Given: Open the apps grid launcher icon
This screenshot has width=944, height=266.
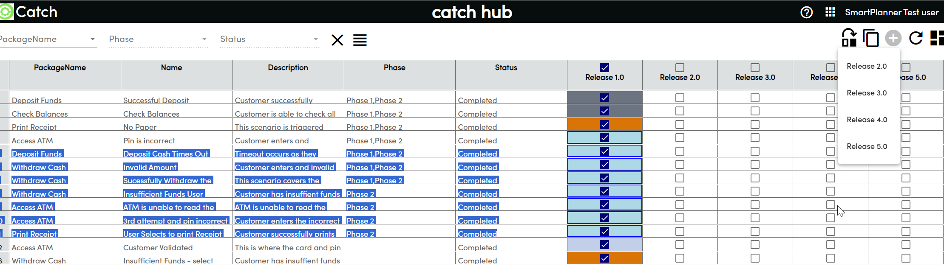Looking at the screenshot, I should pos(830,12).
